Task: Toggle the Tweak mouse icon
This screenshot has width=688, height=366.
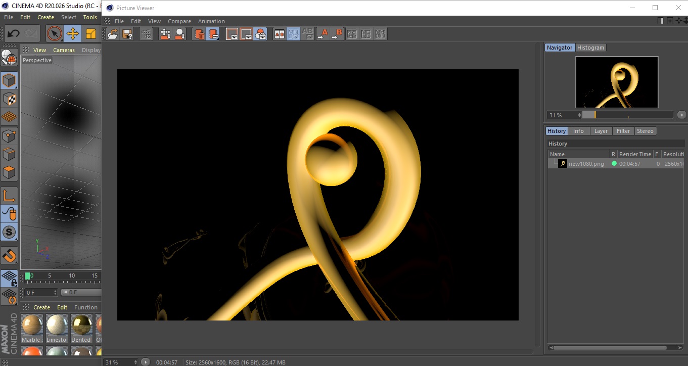Action: pyautogui.click(x=9, y=214)
